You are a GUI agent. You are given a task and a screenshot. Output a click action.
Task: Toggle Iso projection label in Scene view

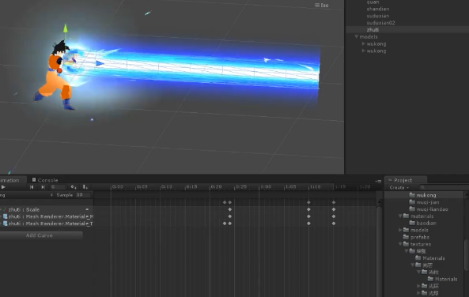(x=322, y=5)
